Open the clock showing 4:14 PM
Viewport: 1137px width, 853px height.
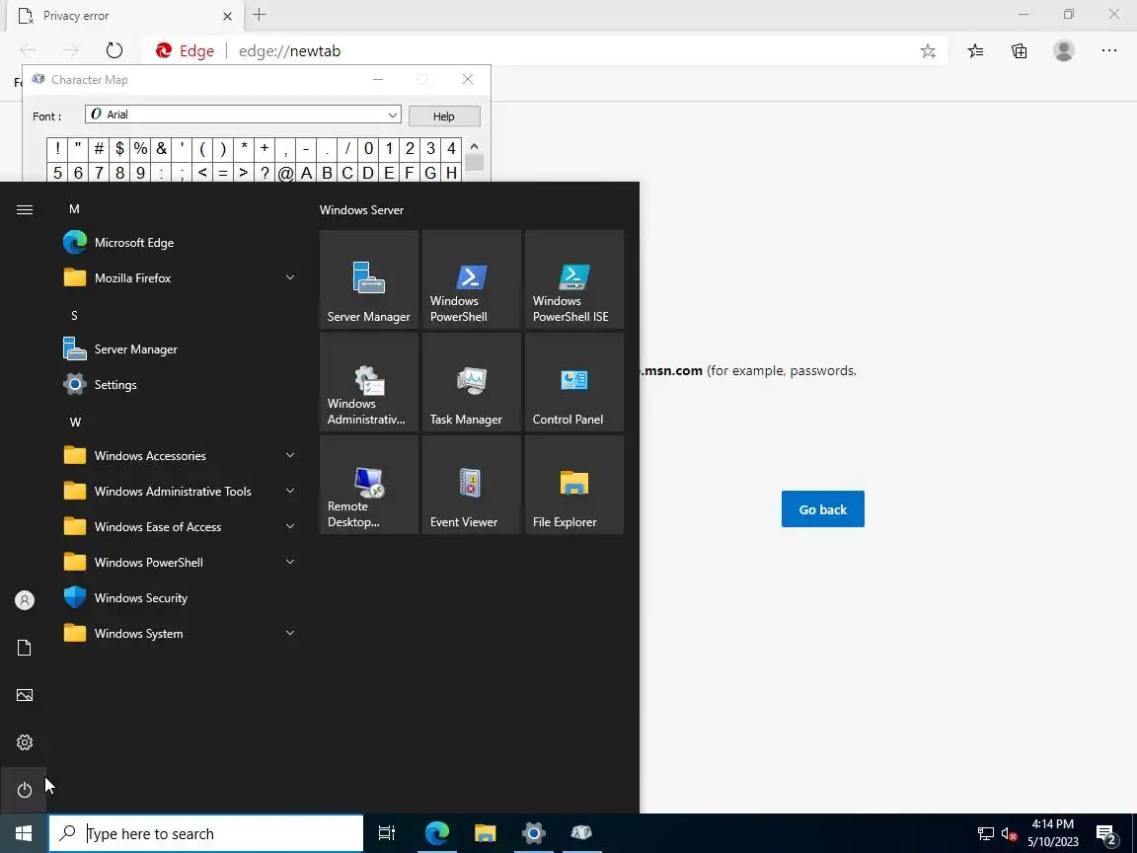tap(1053, 833)
